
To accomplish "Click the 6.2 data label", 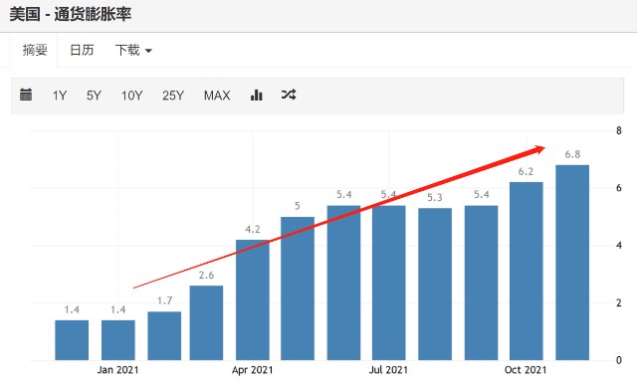I will (x=526, y=171).
